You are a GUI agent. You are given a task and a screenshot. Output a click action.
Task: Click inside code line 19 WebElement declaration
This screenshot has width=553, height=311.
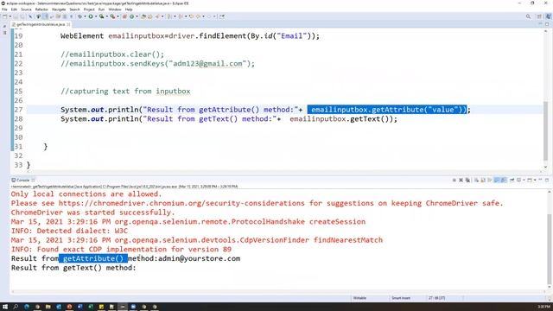190,36
